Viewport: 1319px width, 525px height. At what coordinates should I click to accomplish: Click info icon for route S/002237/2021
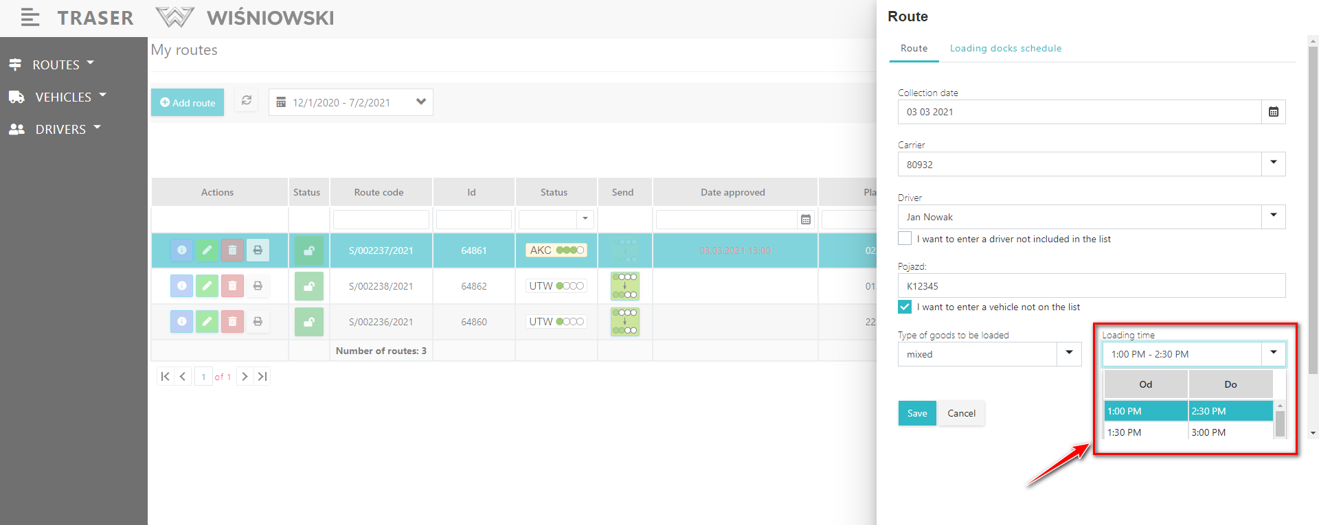pyautogui.click(x=181, y=250)
